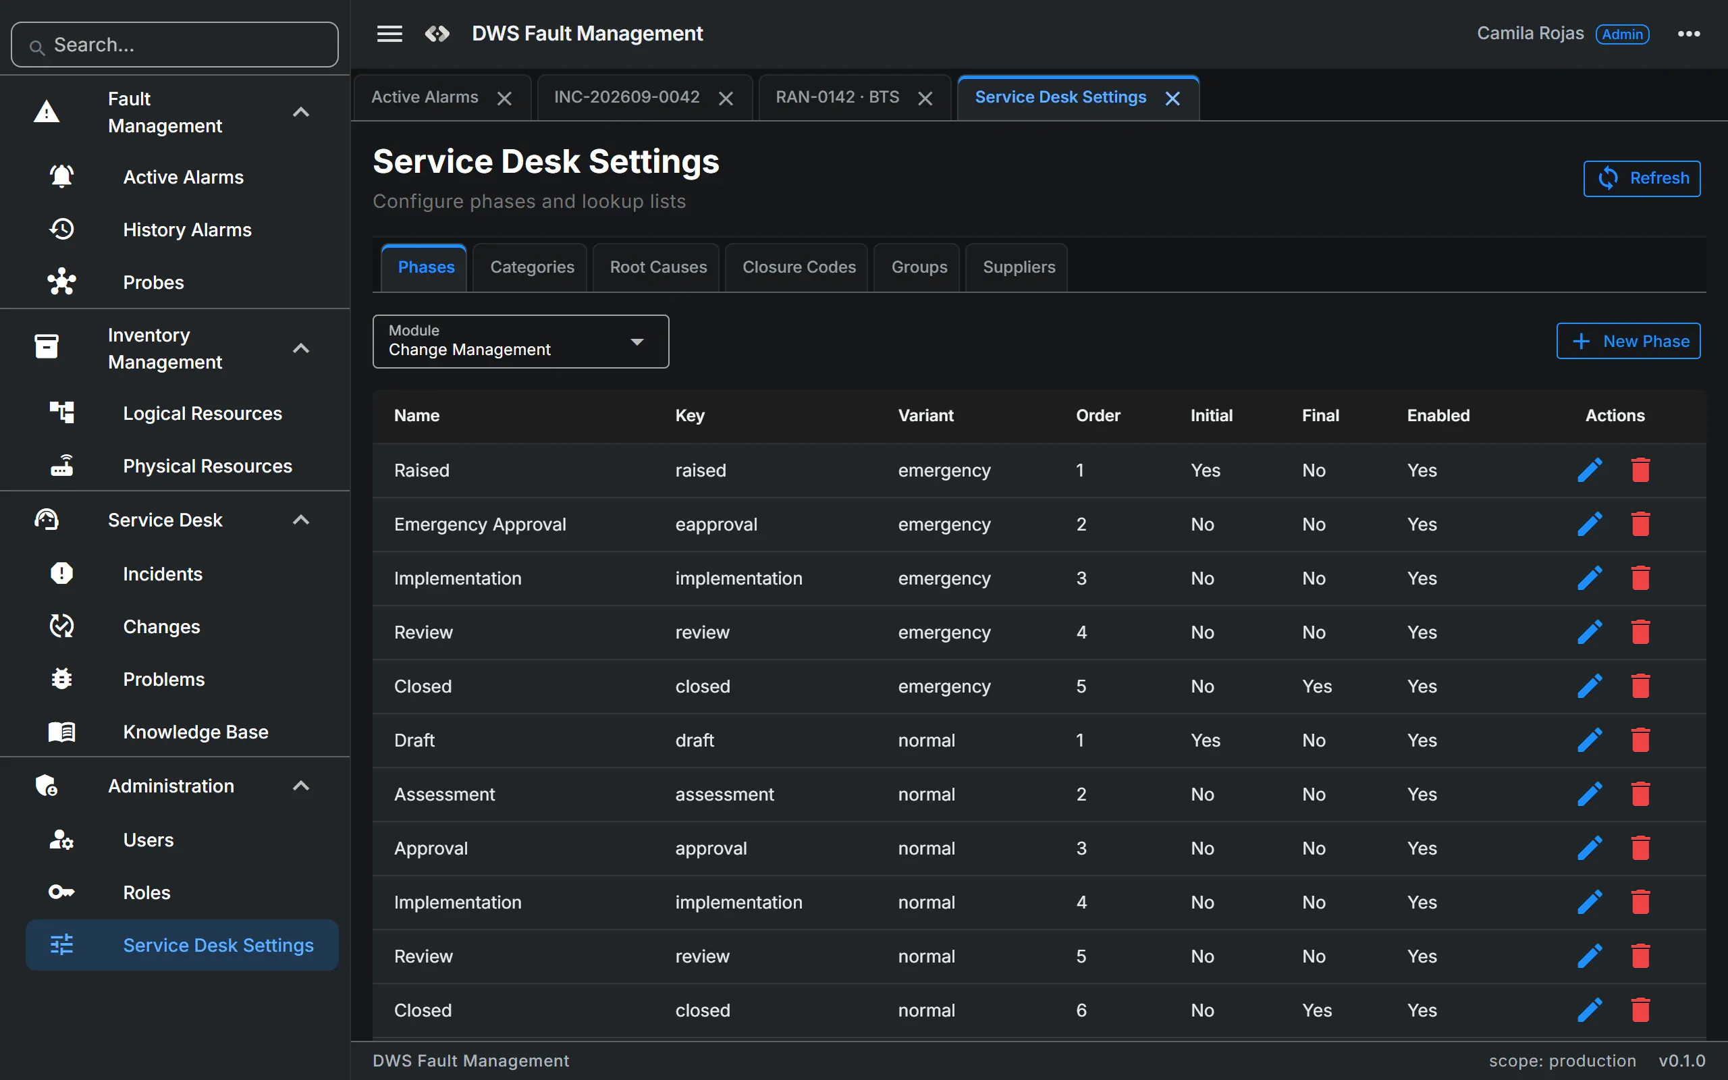
Task: Switch to the Suppliers tab
Action: (1018, 267)
